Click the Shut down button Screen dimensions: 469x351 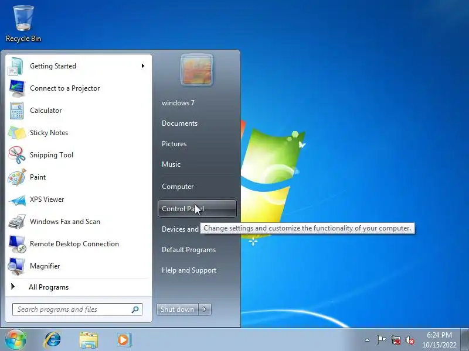coord(178,309)
